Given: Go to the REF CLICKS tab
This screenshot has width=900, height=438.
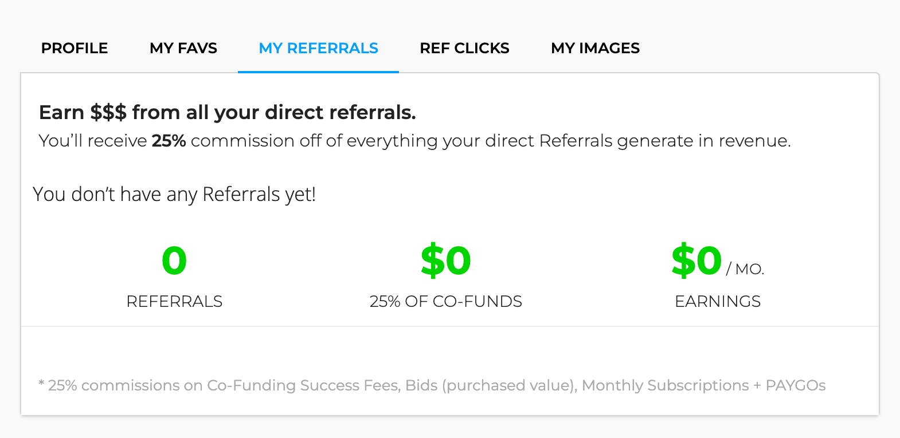Looking at the screenshot, I should tap(464, 48).
